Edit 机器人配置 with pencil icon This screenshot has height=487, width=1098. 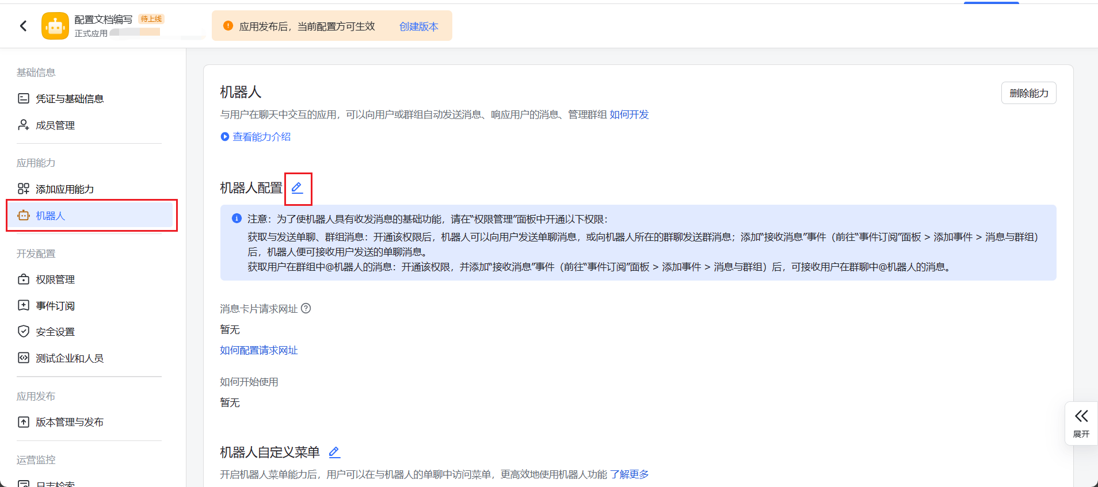click(x=297, y=188)
